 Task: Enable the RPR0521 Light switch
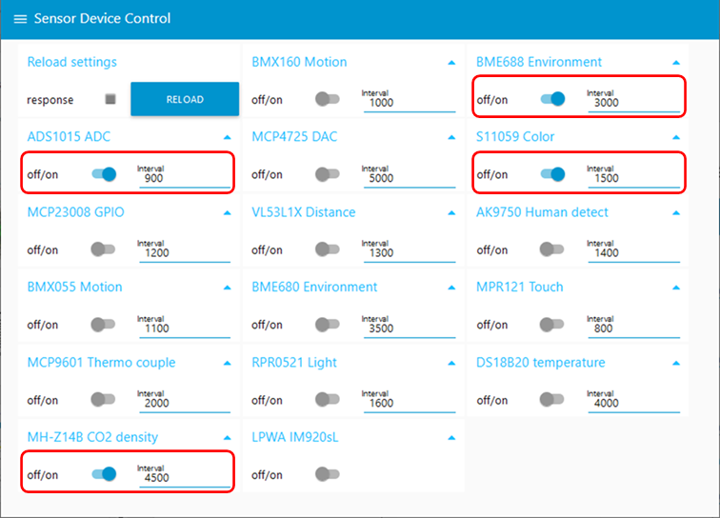coord(328,400)
